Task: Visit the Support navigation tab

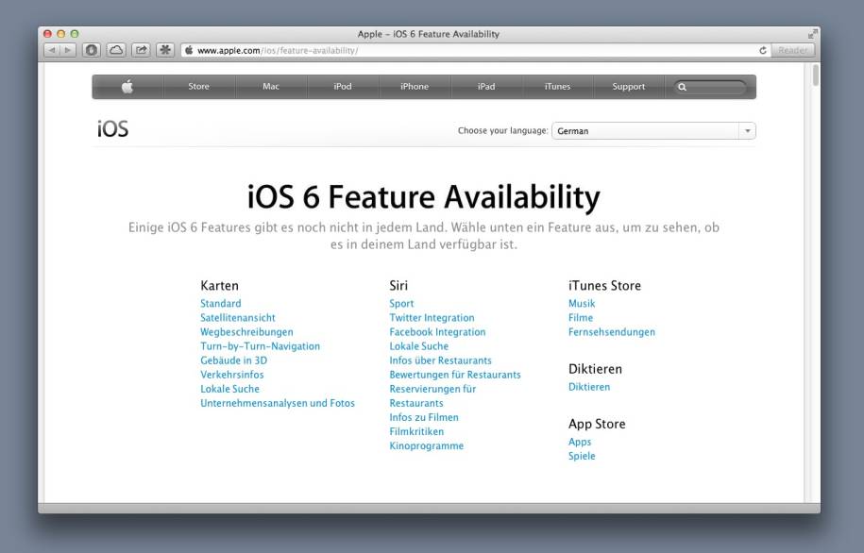Action: coord(628,87)
